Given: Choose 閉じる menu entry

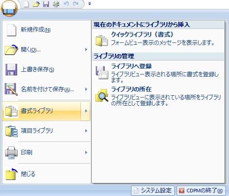Looking at the screenshot, I should (46, 174).
